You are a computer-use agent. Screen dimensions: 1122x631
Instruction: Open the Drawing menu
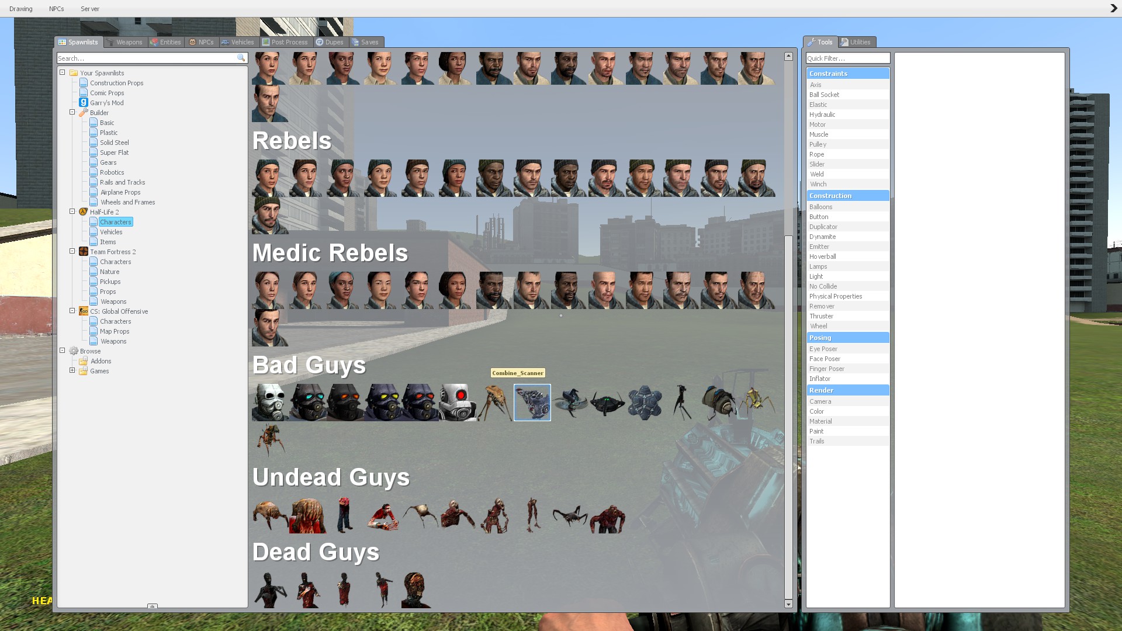21,9
